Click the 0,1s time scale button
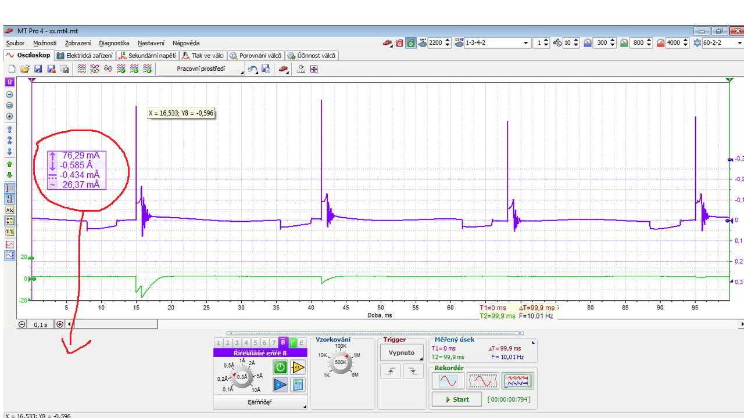The height and width of the screenshot is (418, 744). pyautogui.click(x=41, y=325)
